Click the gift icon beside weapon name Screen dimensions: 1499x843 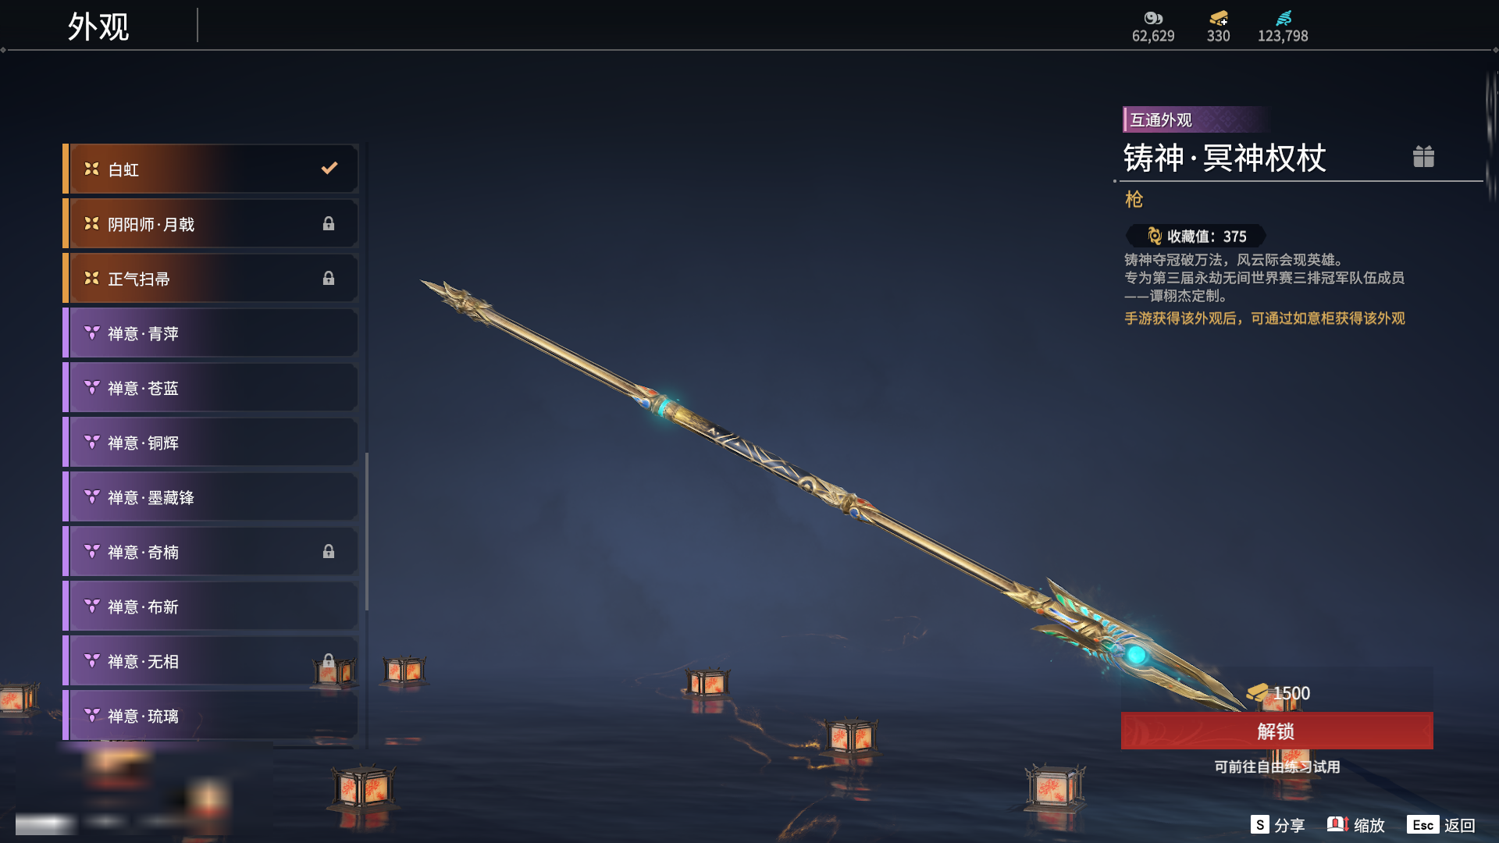[1423, 157]
